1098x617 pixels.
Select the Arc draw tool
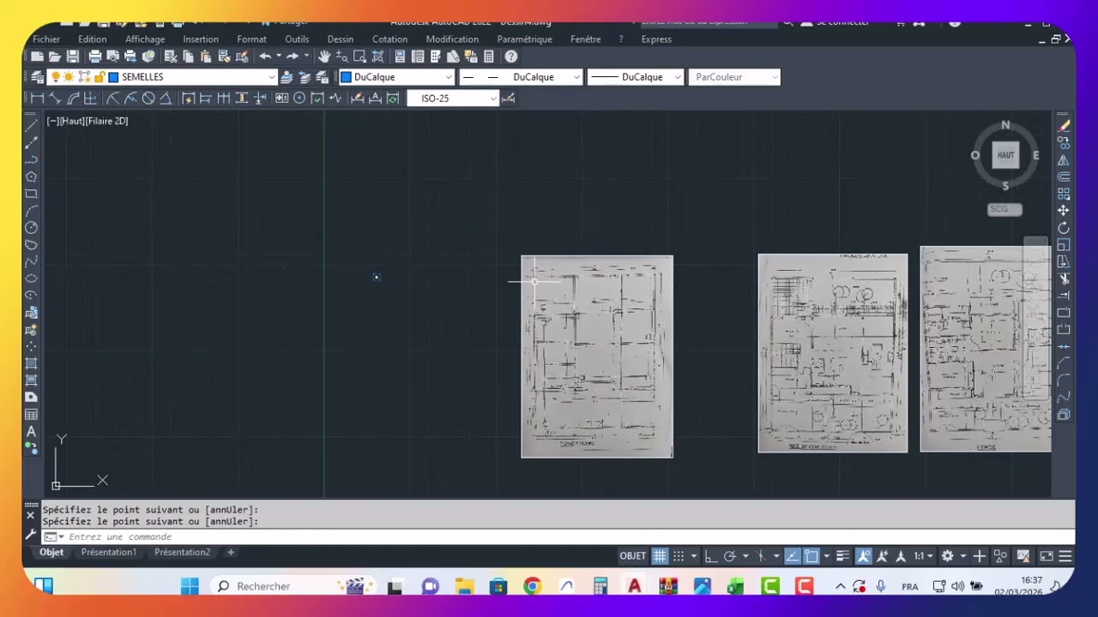coord(31,211)
